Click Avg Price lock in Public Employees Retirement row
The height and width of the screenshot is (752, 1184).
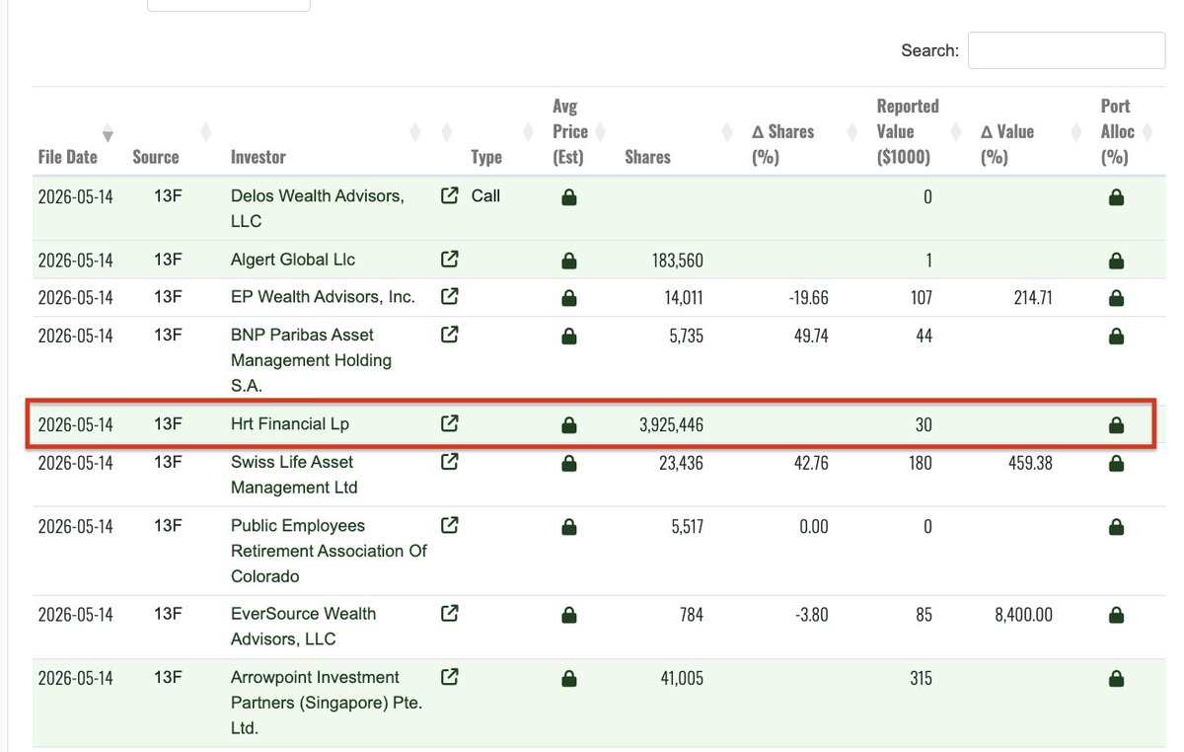[568, 527]
